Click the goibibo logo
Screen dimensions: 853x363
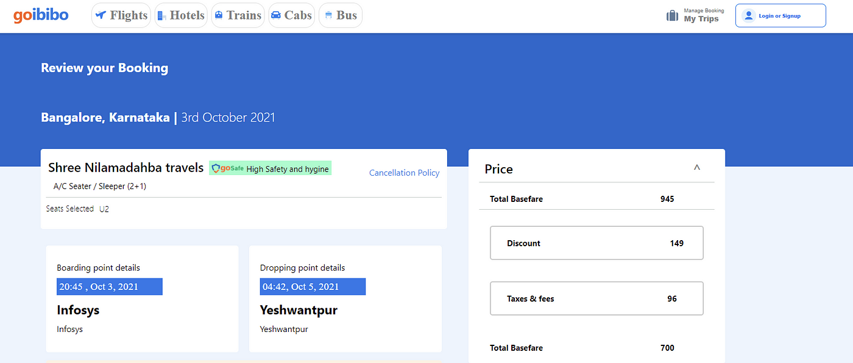coord(41,15)
